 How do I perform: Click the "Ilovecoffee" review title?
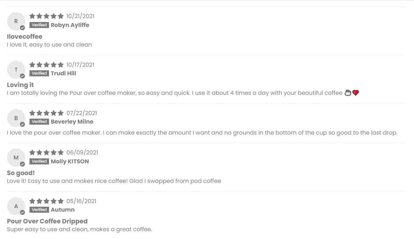point(25,37)
